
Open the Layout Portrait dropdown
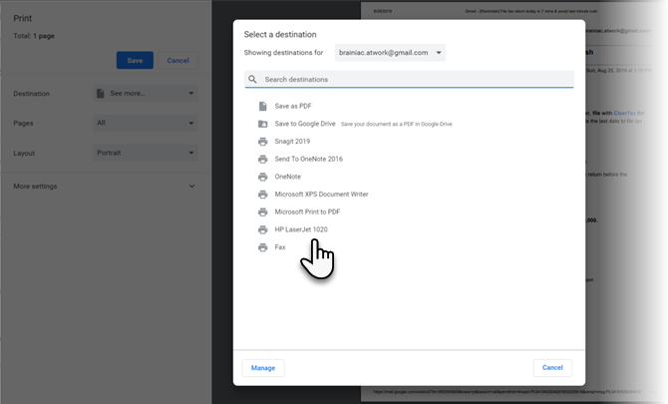click(x=146, y=153)
